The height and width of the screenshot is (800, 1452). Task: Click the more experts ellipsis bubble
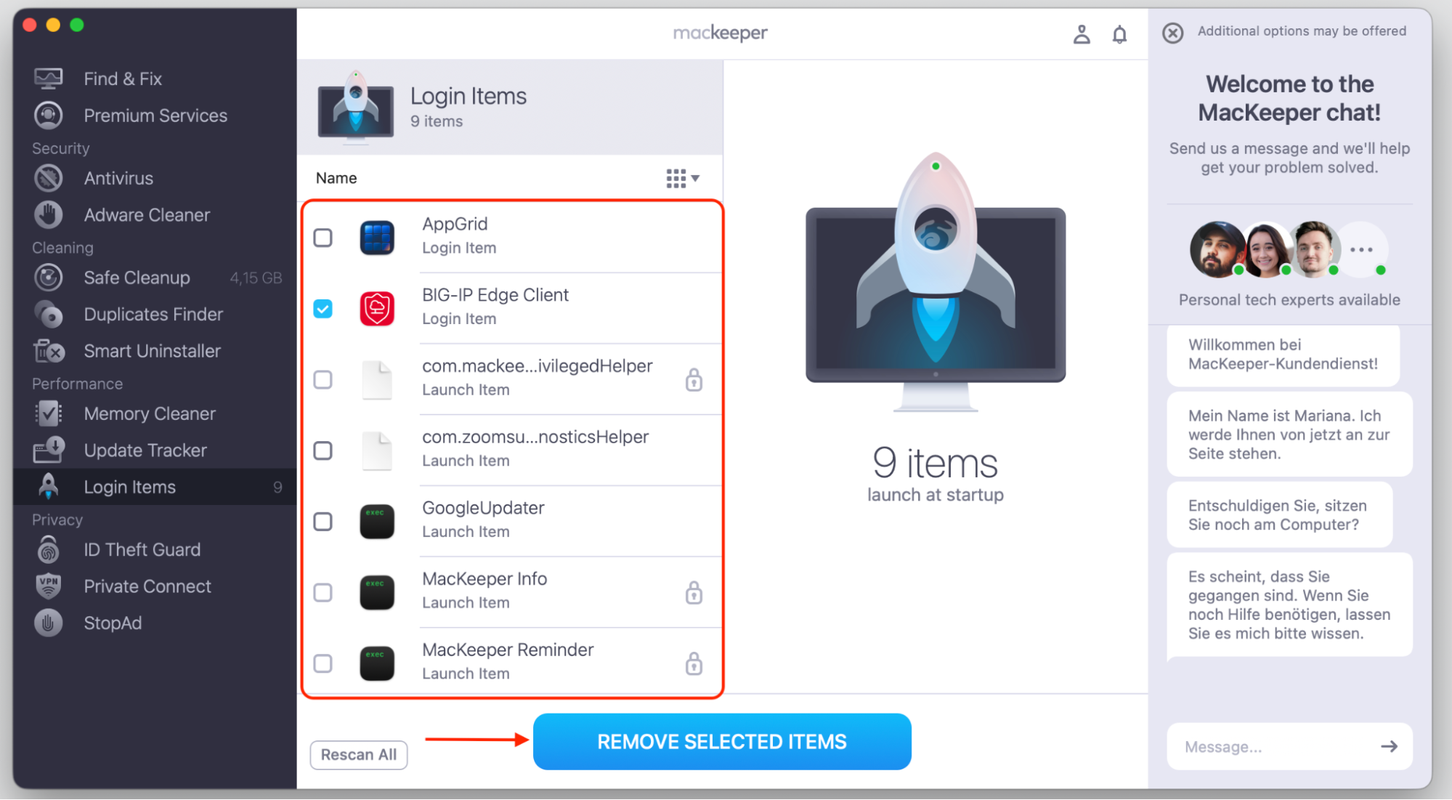click(1361, 249)
